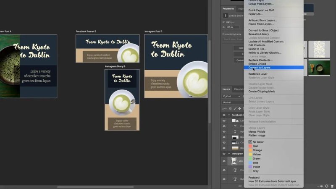Toggle lock transparent pixels icon
This screenshot has height=189, width=336.
[230, 108]
